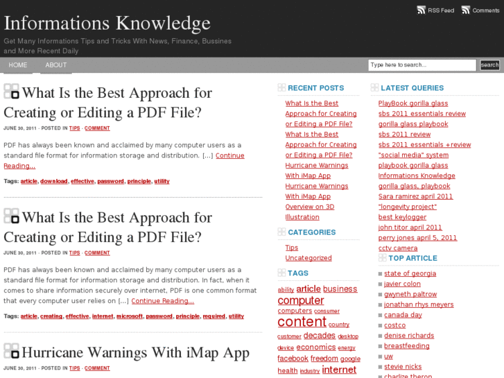Open the 'javier colon' top article
Screen dimensions: 504x378
pyautogui.click(x=402, y=284)
